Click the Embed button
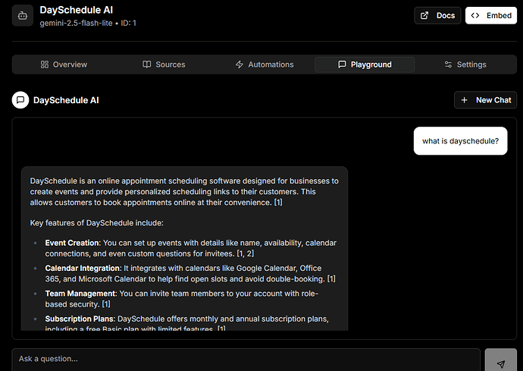The width and height of the screenshot is (523, 371). coord(491,15)
